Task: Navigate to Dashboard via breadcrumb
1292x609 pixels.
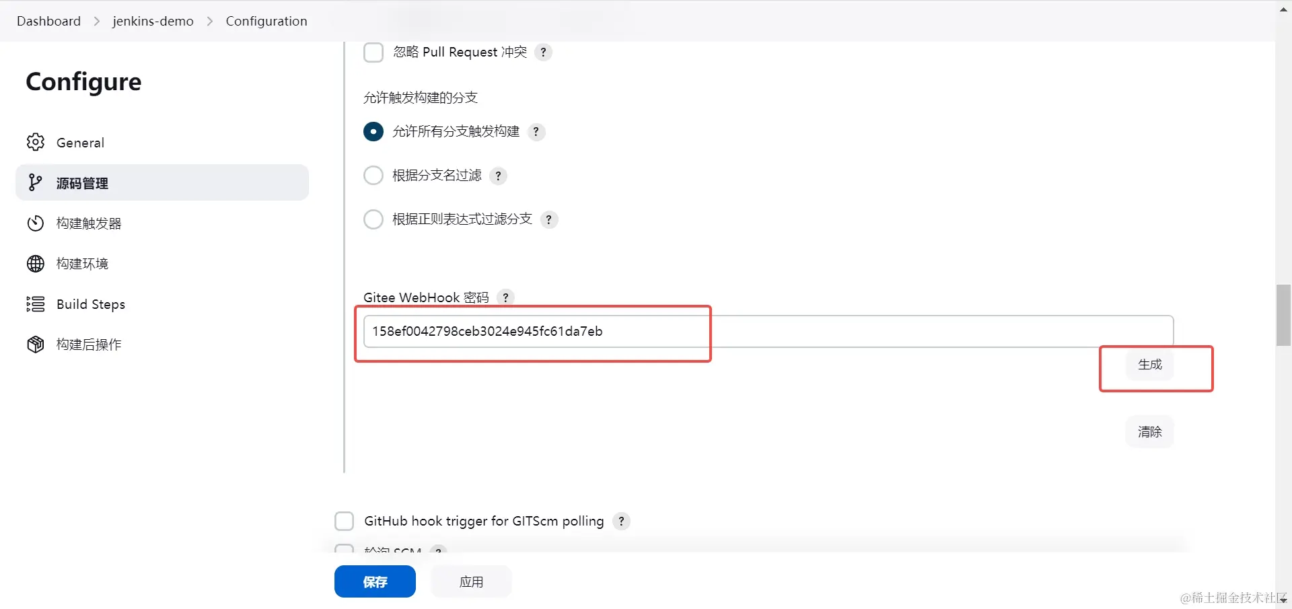Action: click(48, 21)
